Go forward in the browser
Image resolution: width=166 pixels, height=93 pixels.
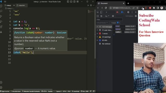point(102,8)
